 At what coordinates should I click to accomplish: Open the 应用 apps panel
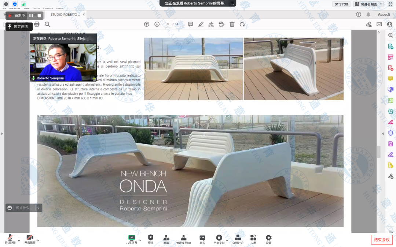point(253,239)
